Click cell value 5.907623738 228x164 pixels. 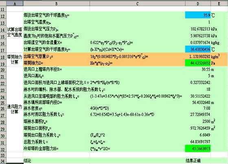(200, 36)
